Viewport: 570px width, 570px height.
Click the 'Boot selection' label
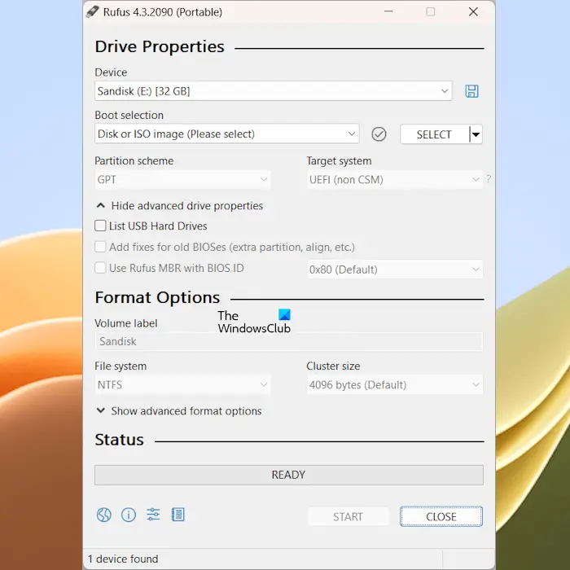point(129,116)
